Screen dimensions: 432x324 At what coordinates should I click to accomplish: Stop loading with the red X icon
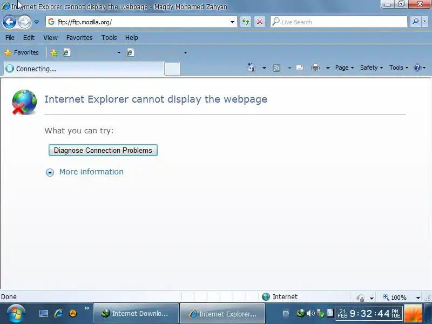(260, 22)
